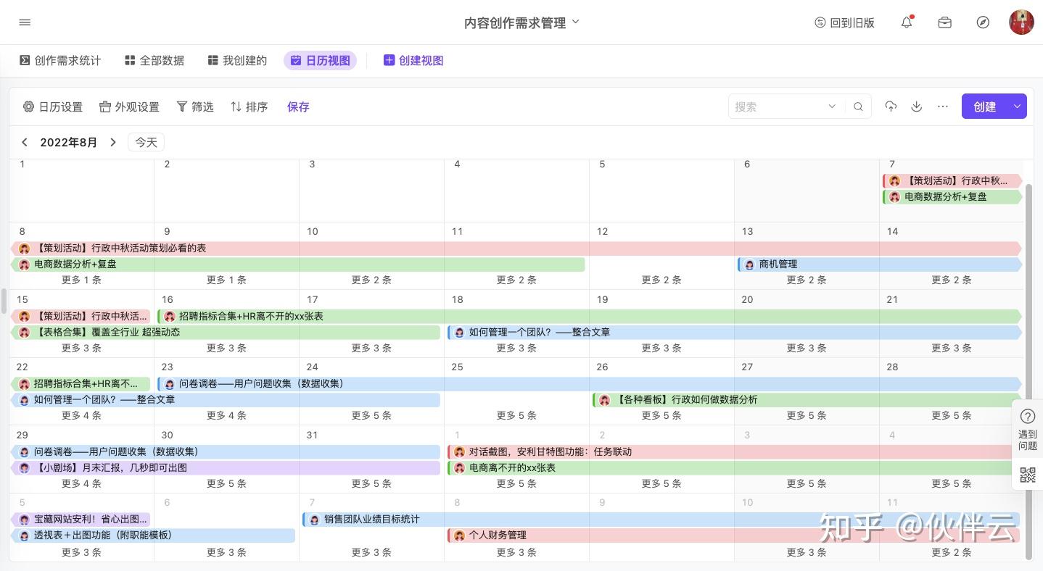Viewport: 1043px width, 571px height.
Task: Show 更多 3 条 under August 15
Action: (81, 349)
